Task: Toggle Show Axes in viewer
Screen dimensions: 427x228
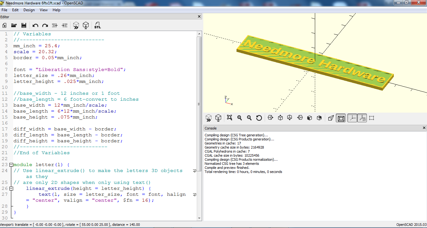Action: pos(352,118)
